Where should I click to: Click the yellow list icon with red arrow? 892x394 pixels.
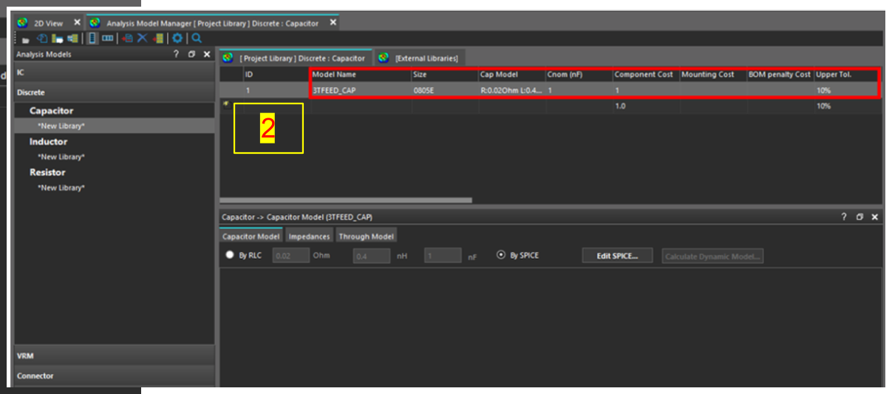click(158, 38)
